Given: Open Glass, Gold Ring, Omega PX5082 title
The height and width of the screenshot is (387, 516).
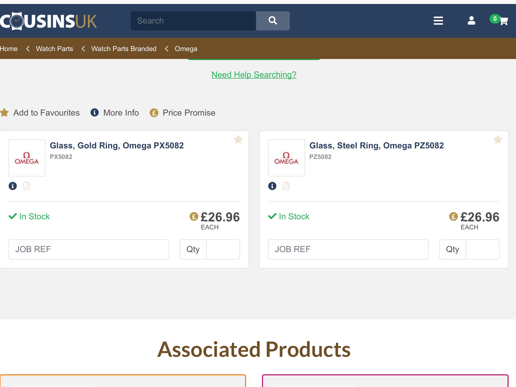Looking at the screenshot, I should coord(117,145).
